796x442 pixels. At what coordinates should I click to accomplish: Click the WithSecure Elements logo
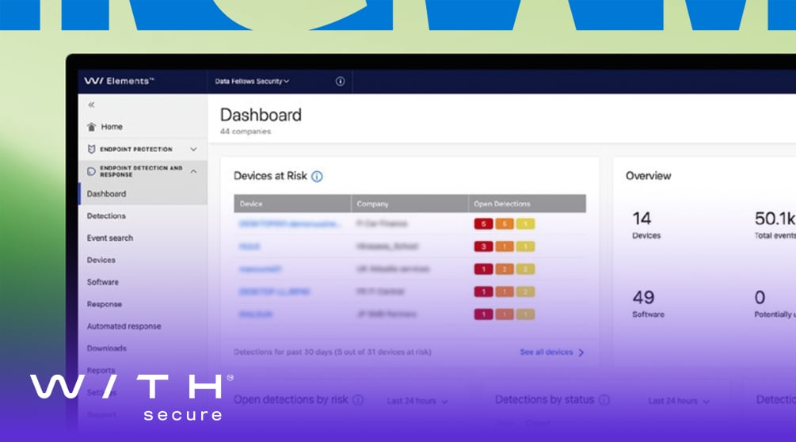(x=119, y=82)
